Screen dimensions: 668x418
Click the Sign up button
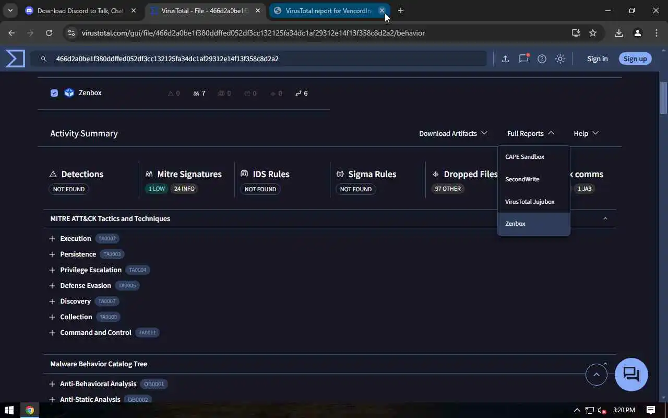tap(635, 59)
